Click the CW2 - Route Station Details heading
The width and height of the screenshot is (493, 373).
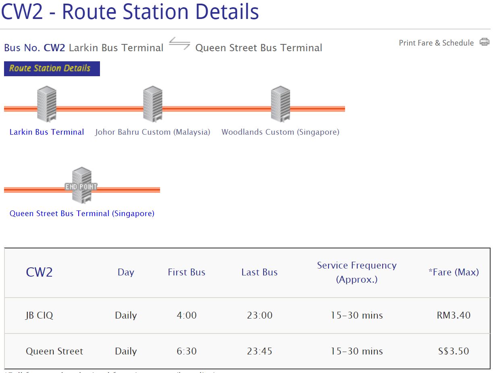click(130, 12)
